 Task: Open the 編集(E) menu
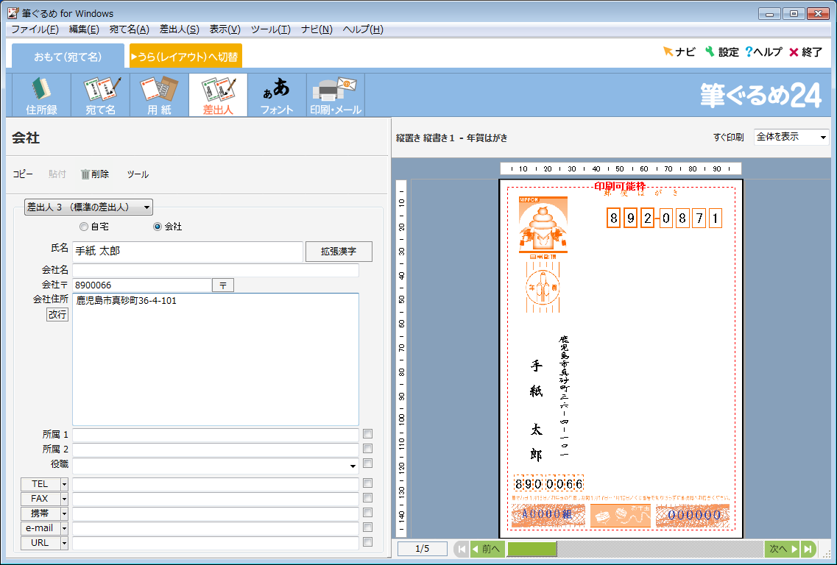click(x=84, y=29)
